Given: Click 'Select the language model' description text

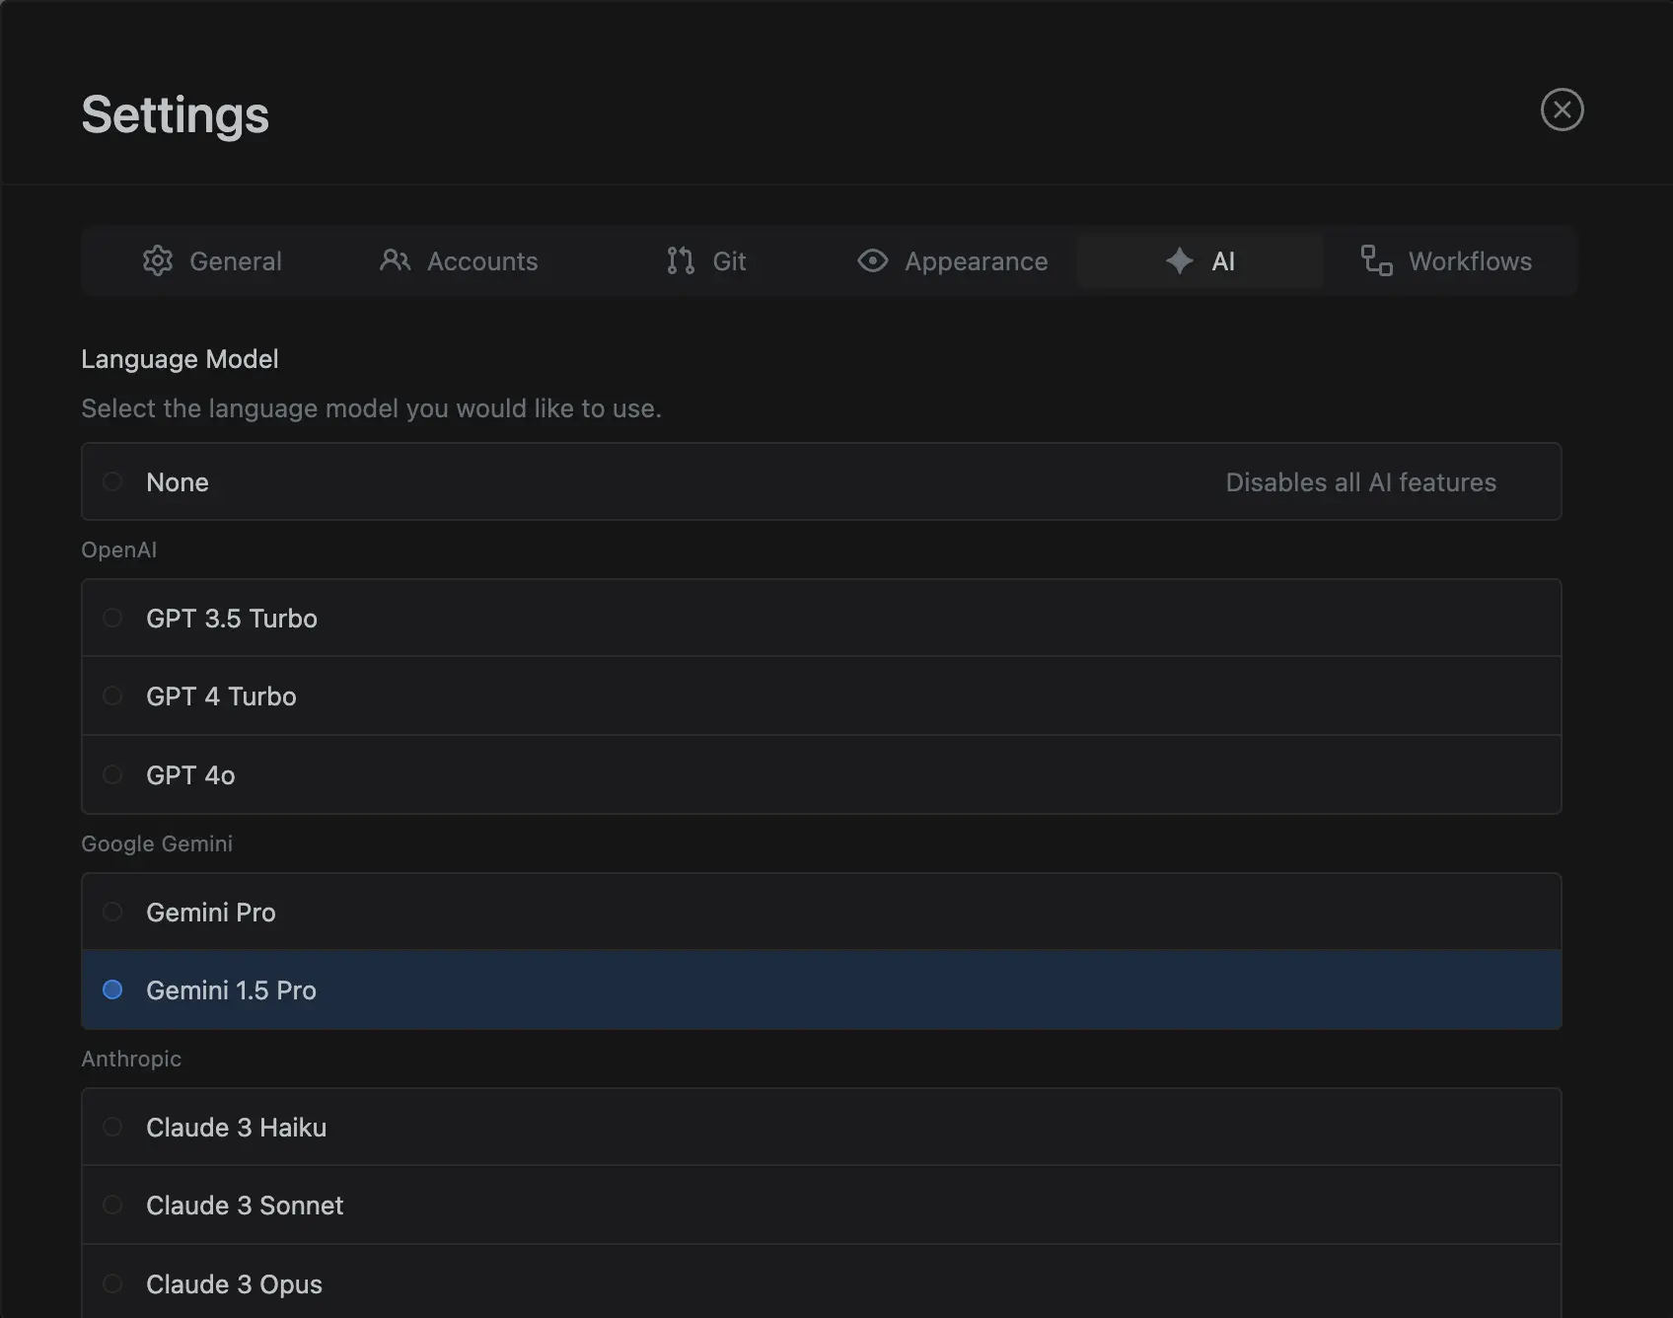Looking at the screenshot, I should point(371,408).
